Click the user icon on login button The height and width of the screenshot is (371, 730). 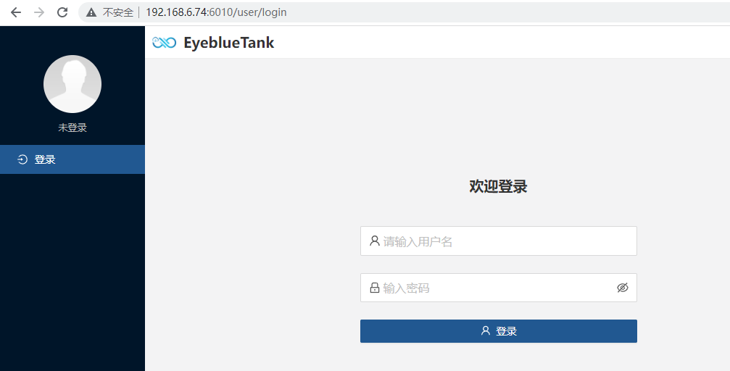pyautogui.click(x=486, y=331)
